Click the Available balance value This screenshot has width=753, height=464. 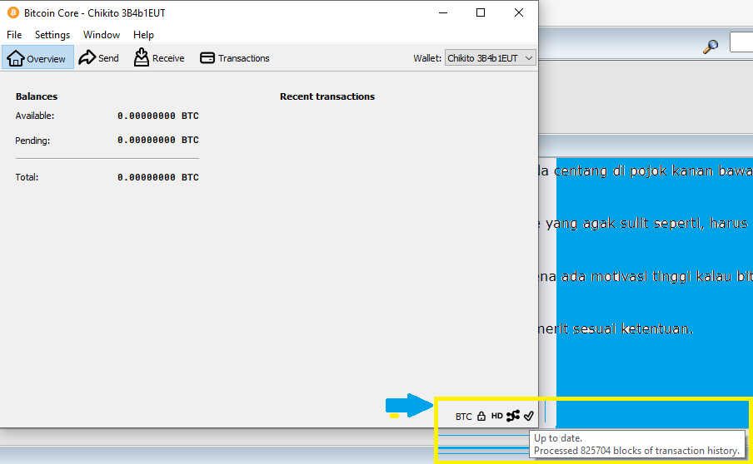tap(158, 116)
